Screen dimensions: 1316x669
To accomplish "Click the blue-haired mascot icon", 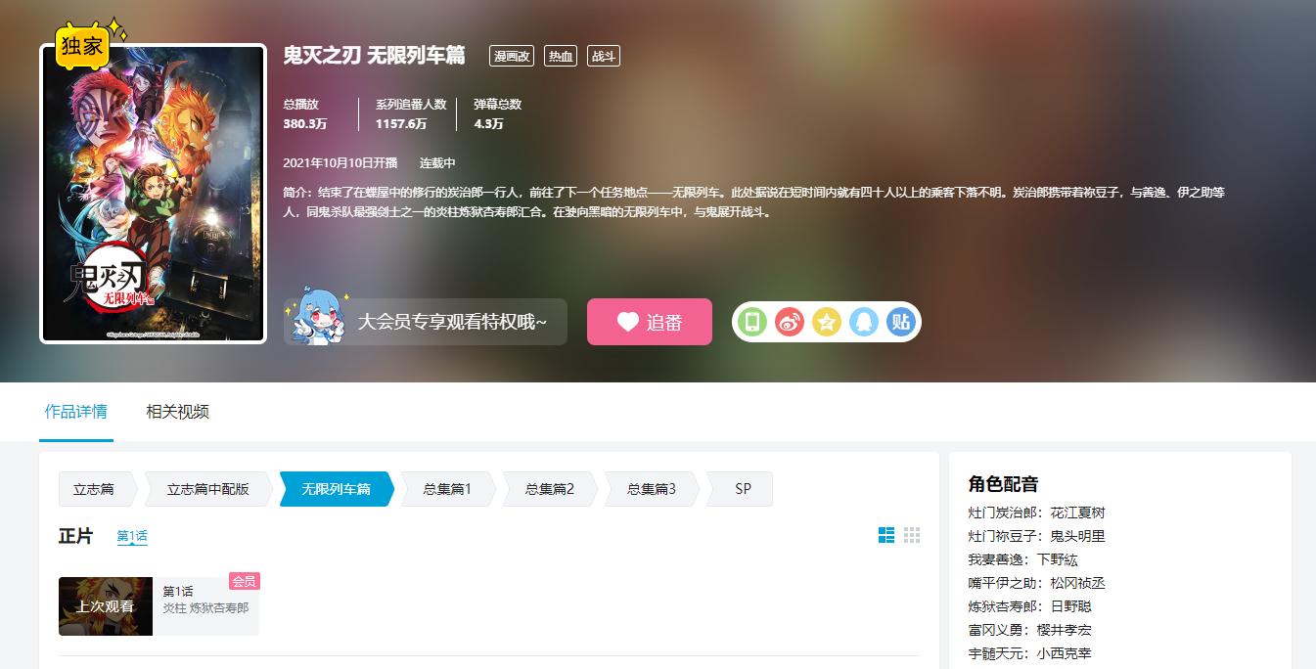I will tap(320, 318).
